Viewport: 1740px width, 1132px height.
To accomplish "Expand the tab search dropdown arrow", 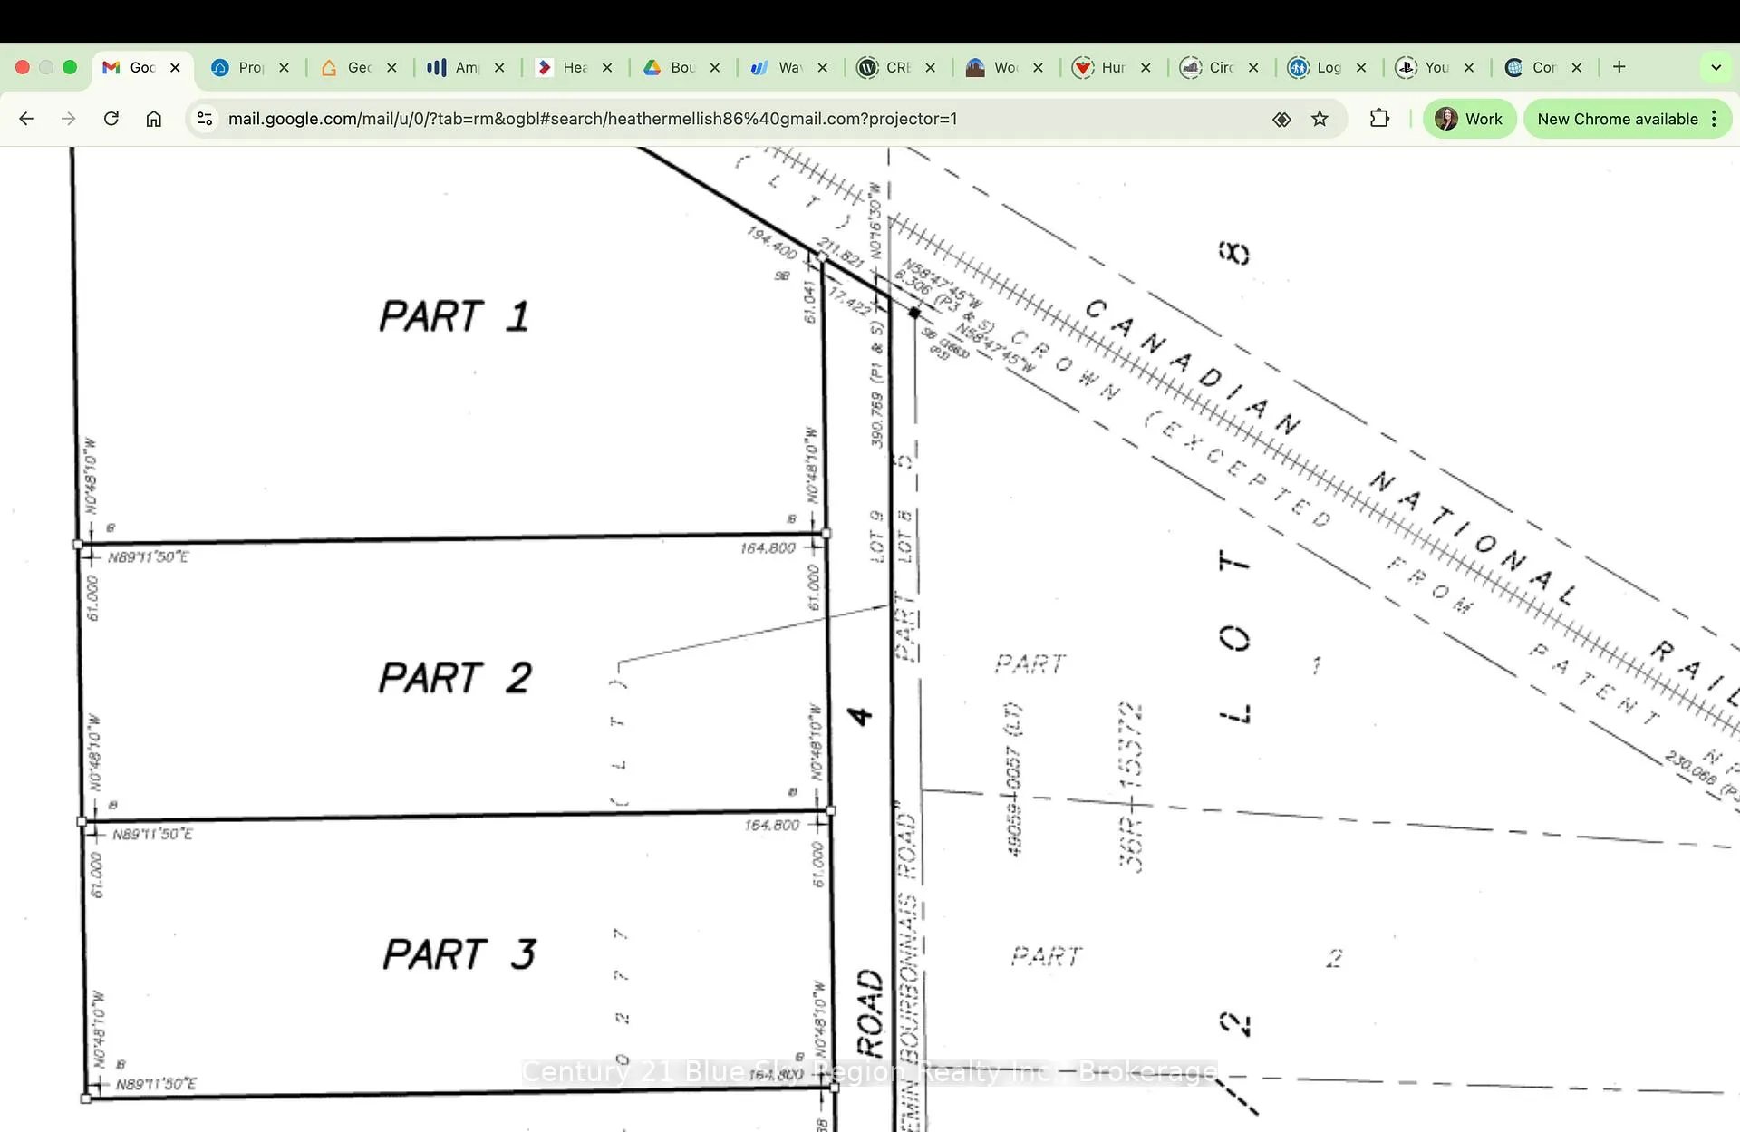I will (x=1716, y=67).
